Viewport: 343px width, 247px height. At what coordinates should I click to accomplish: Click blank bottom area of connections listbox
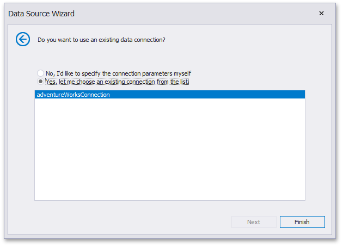[x=170, y=186]
